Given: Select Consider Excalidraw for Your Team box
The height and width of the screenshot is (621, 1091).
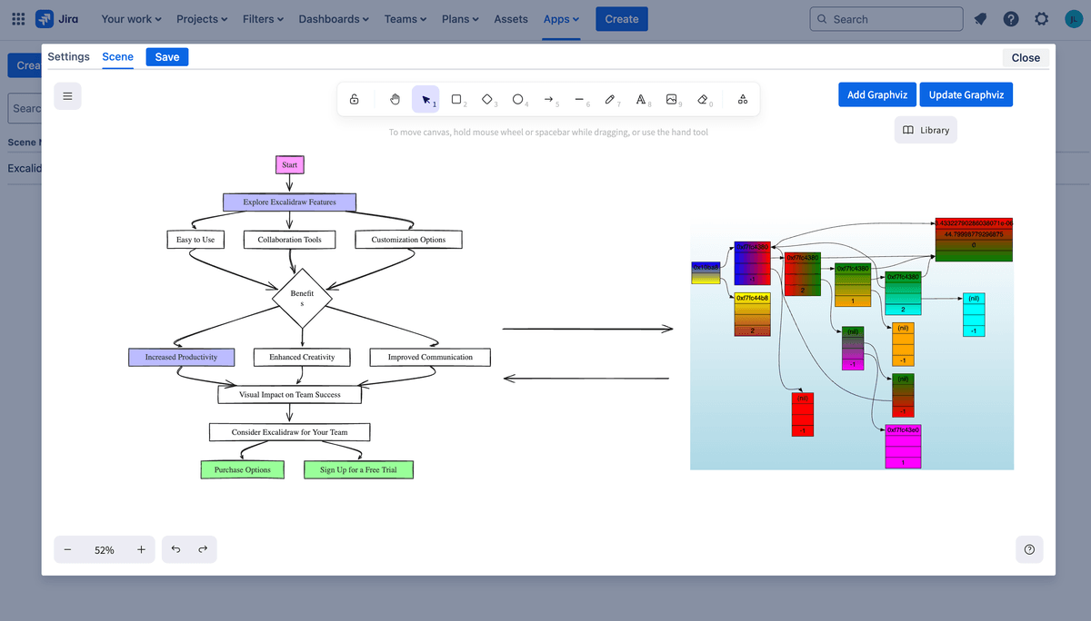Looking at the screenshot, I should (290, 432).
